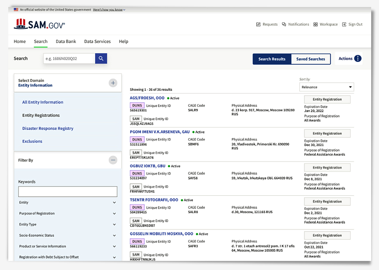
Task: Select All Entity Information domain
Action: point(43,102)
